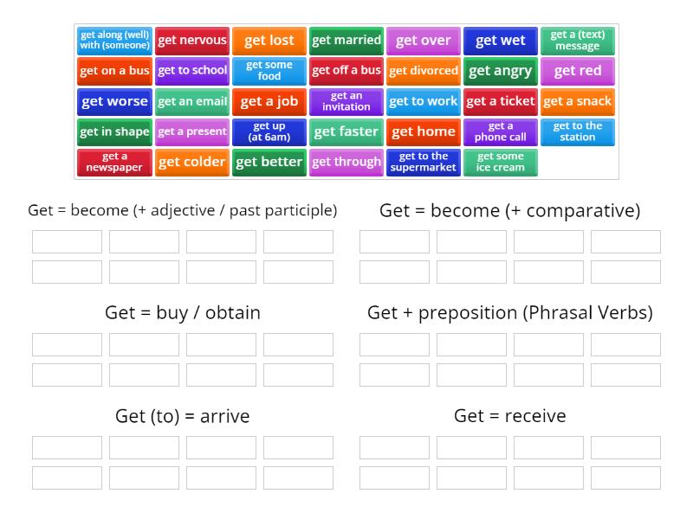Select the 'get a newspaper' tile

point(114,162)
